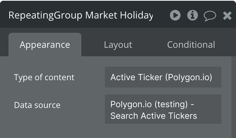Open the Layout tab
This screenshot has height=138, width=236.
click(118, 45)
